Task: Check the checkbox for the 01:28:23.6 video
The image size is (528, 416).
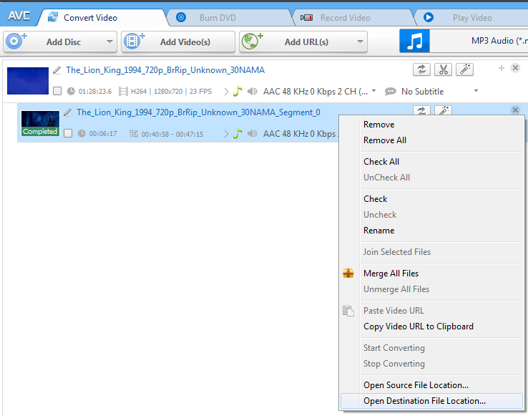Action: pyautogui.click(x=57, y=91)
